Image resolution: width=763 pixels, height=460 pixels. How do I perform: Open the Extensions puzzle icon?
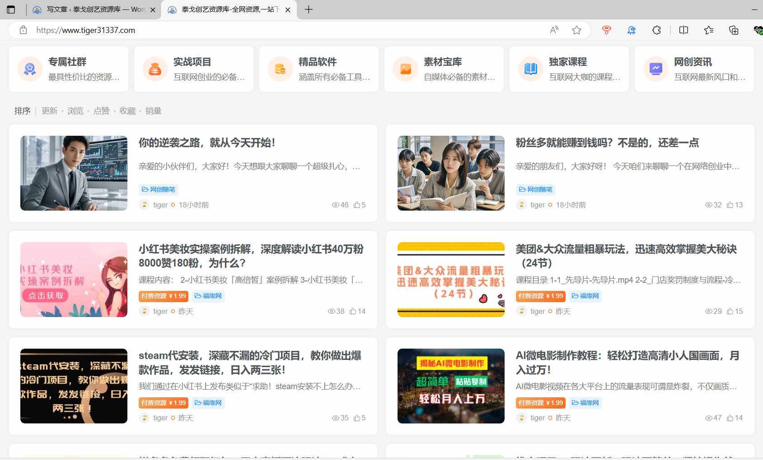coord(656,30)
